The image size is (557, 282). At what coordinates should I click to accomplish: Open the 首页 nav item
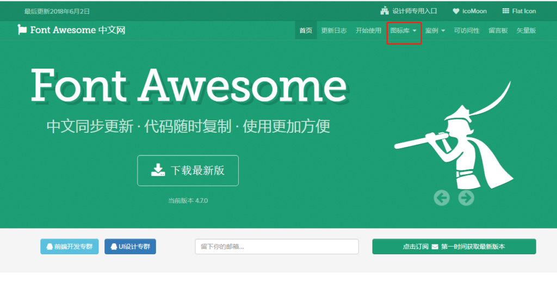click(x=306, y=30)
